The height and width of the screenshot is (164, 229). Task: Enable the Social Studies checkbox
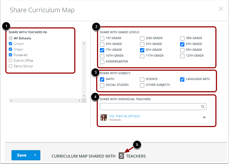click(102, 85)
